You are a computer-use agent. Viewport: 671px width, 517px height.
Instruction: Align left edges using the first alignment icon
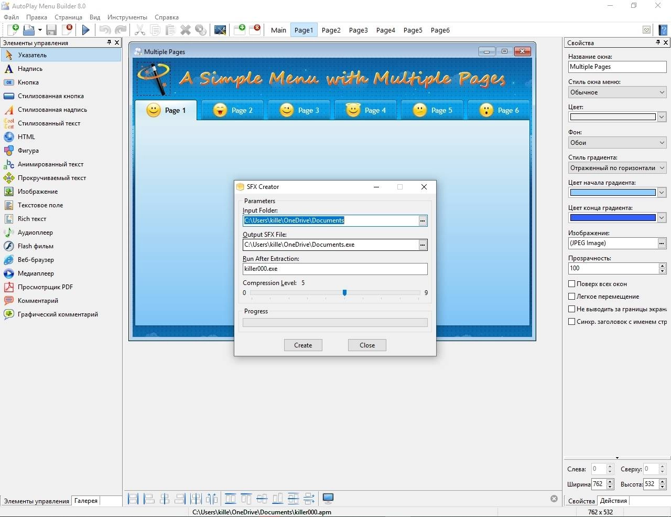click(133, 498)
